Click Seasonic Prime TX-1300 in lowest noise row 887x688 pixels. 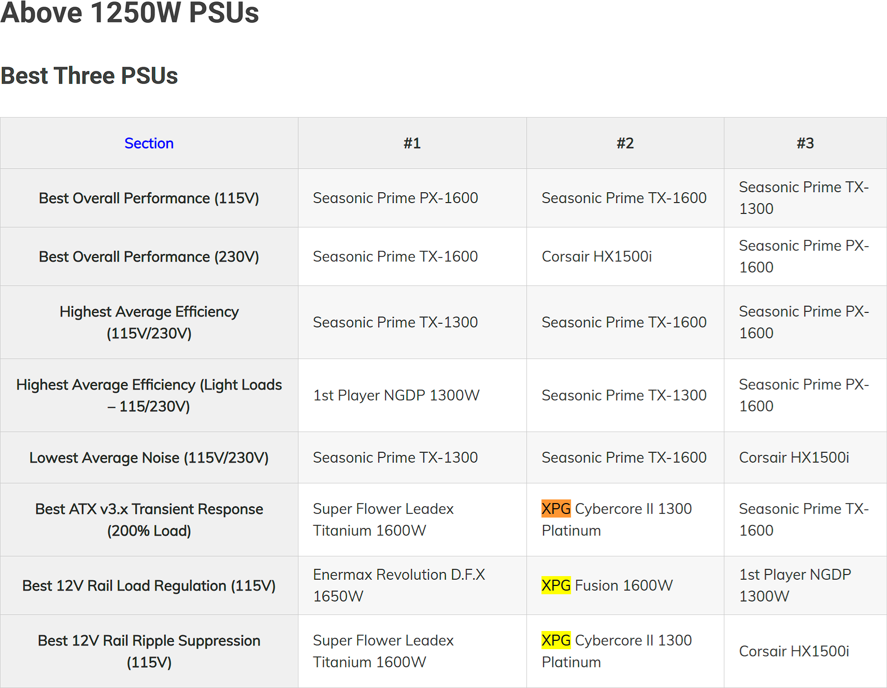click(x=395, y=458)
